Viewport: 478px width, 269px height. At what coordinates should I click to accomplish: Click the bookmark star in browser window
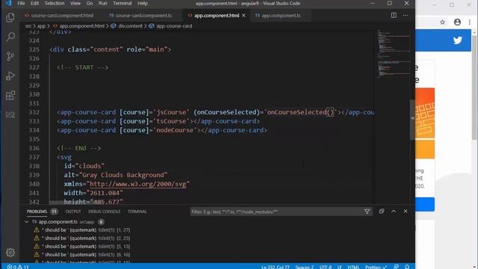coord(442,22)
